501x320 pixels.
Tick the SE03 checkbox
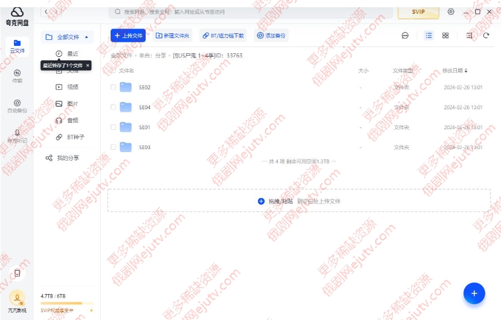(113, 147)
